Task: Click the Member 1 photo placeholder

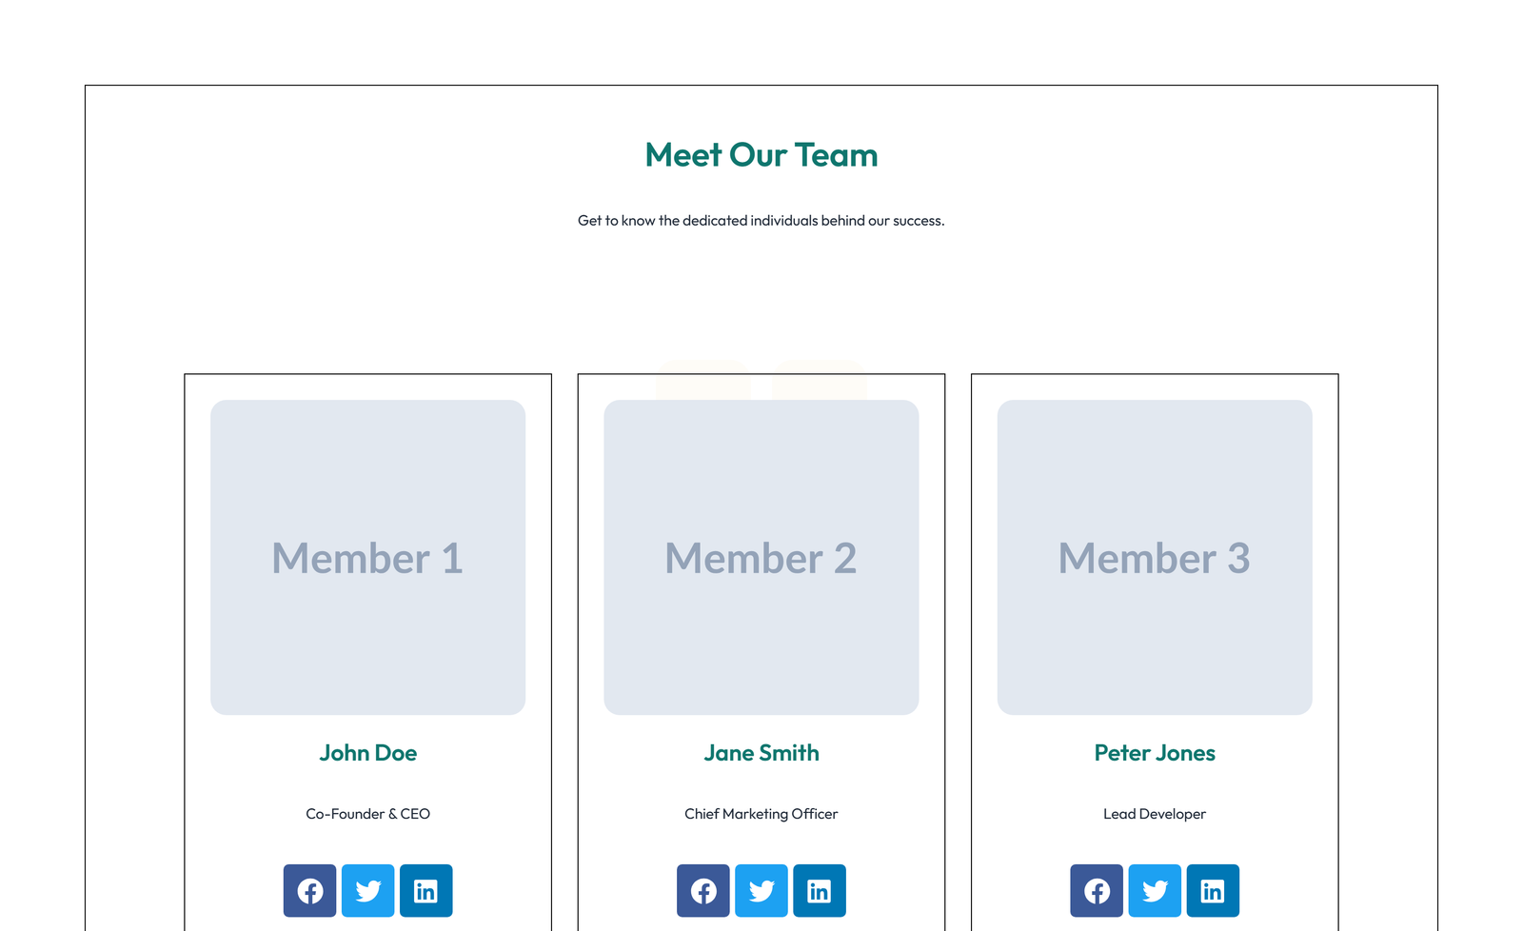Action: [x=367, y=558]
